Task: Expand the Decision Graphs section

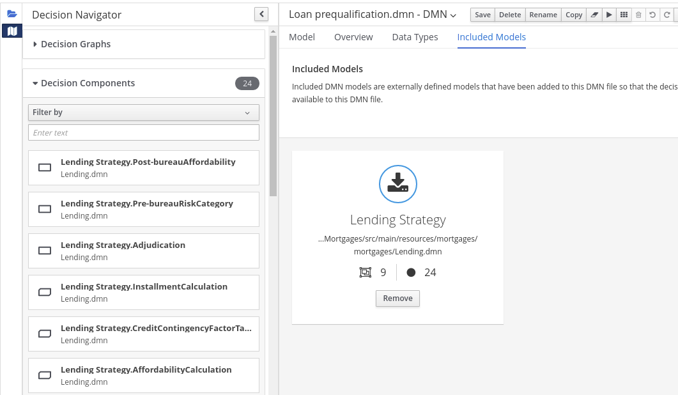Action: click(72, 44)
